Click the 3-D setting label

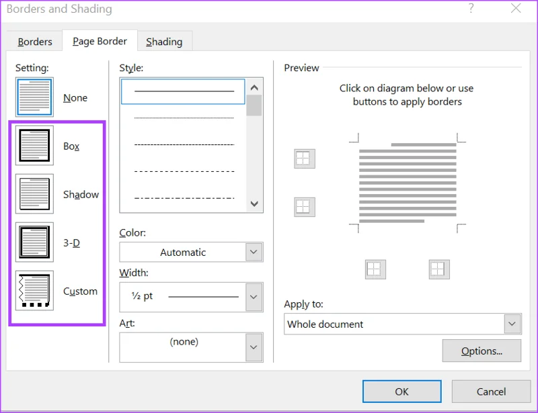click(71, 243)
